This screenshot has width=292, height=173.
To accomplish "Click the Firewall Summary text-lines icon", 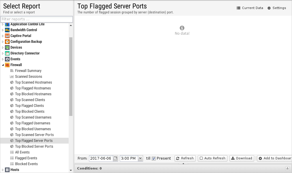I will [x=12, y=71].
